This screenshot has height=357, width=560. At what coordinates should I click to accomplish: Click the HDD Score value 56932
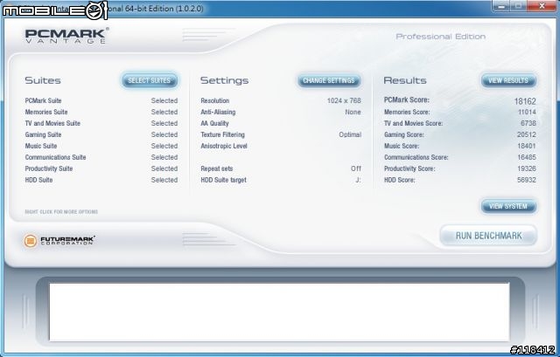pos(527,180)
